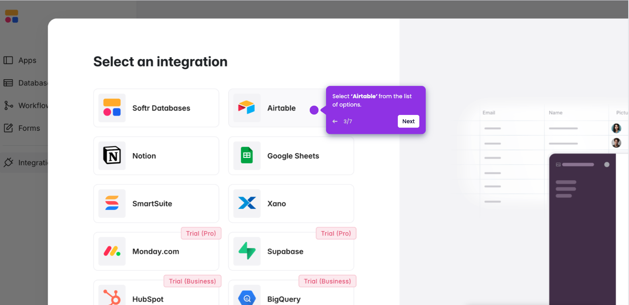The height and width of the screenshot is (305, 629).
Task: Select the Softr Databases integration label
Action: [x=161, y=108]
